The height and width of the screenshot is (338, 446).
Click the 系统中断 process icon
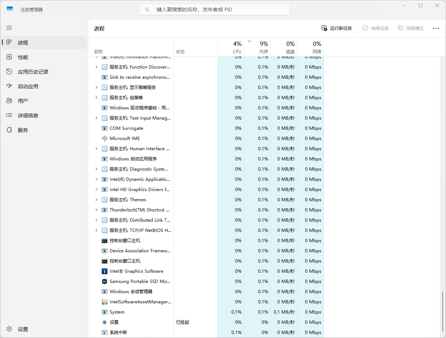pos(105,333)
